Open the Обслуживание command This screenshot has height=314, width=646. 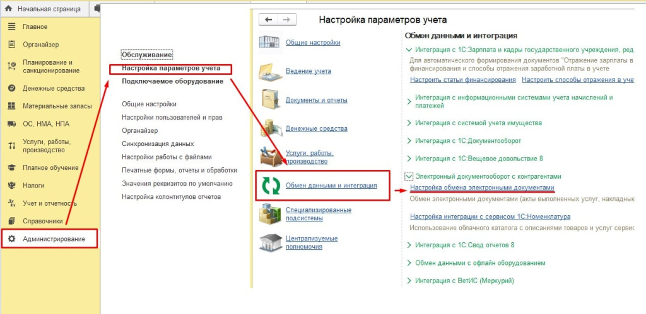146,54
